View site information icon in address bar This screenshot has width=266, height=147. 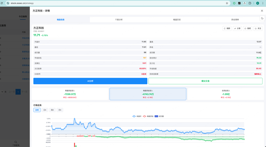click(8, 3)
